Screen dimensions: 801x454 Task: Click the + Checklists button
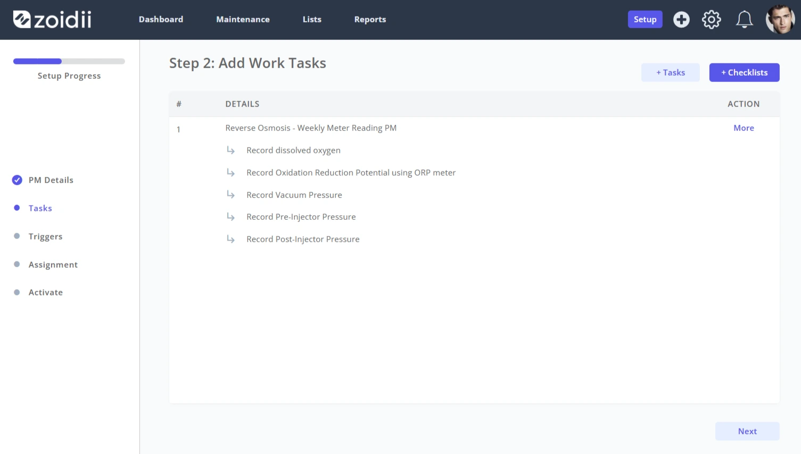pyautogui.click(x=744, y=72)
